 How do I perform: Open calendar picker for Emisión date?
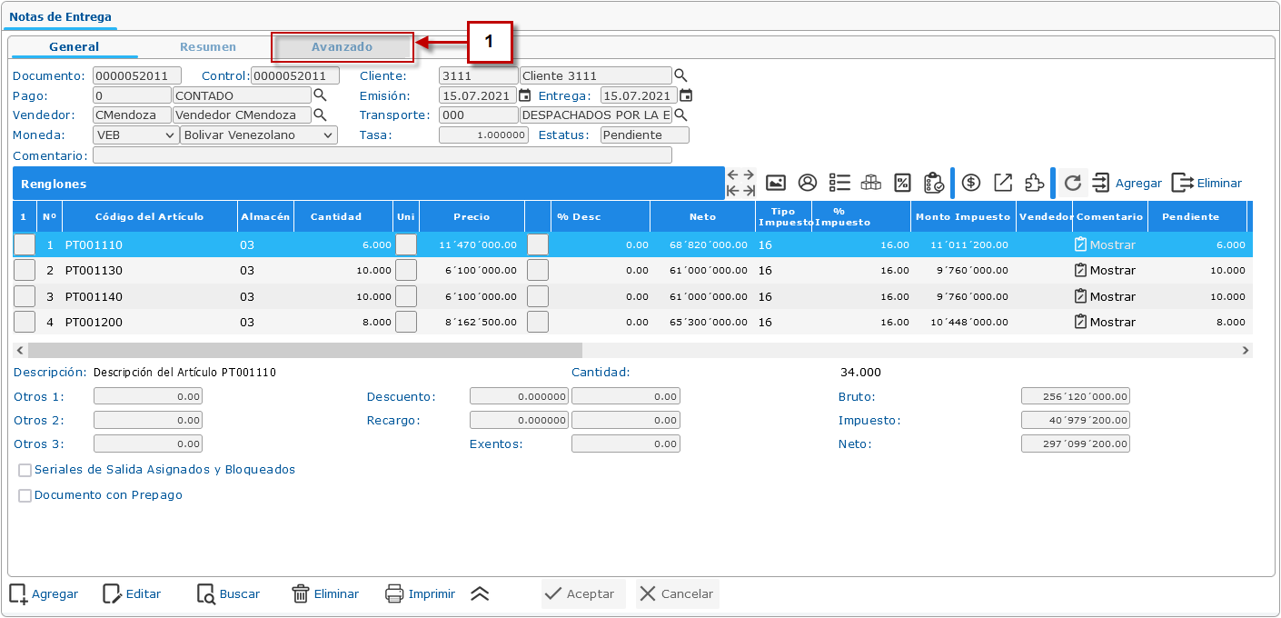coord(525,95)
